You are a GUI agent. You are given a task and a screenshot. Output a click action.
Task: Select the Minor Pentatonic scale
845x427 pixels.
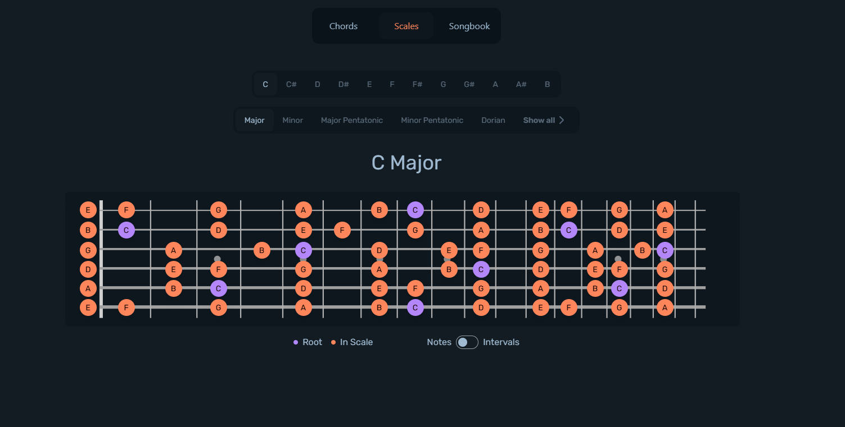pos(432,120)
